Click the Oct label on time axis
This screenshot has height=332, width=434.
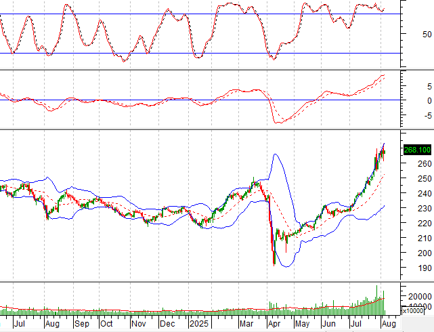click(106, 324)
